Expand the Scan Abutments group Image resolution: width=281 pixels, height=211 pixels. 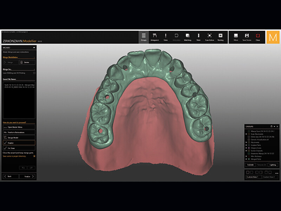click(246, 134)
